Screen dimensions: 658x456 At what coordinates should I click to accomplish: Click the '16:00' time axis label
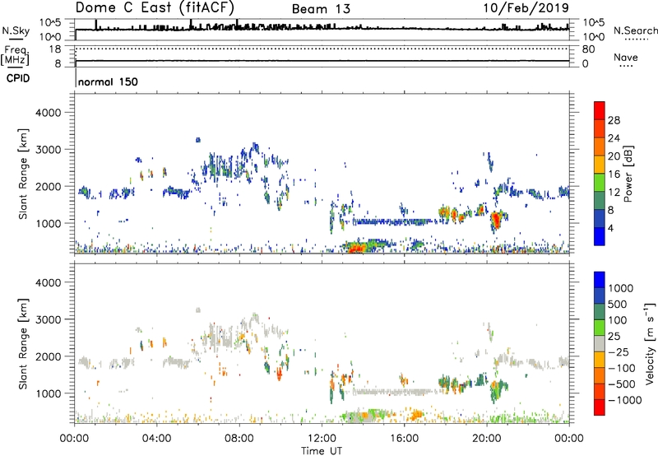click(404, 439)
